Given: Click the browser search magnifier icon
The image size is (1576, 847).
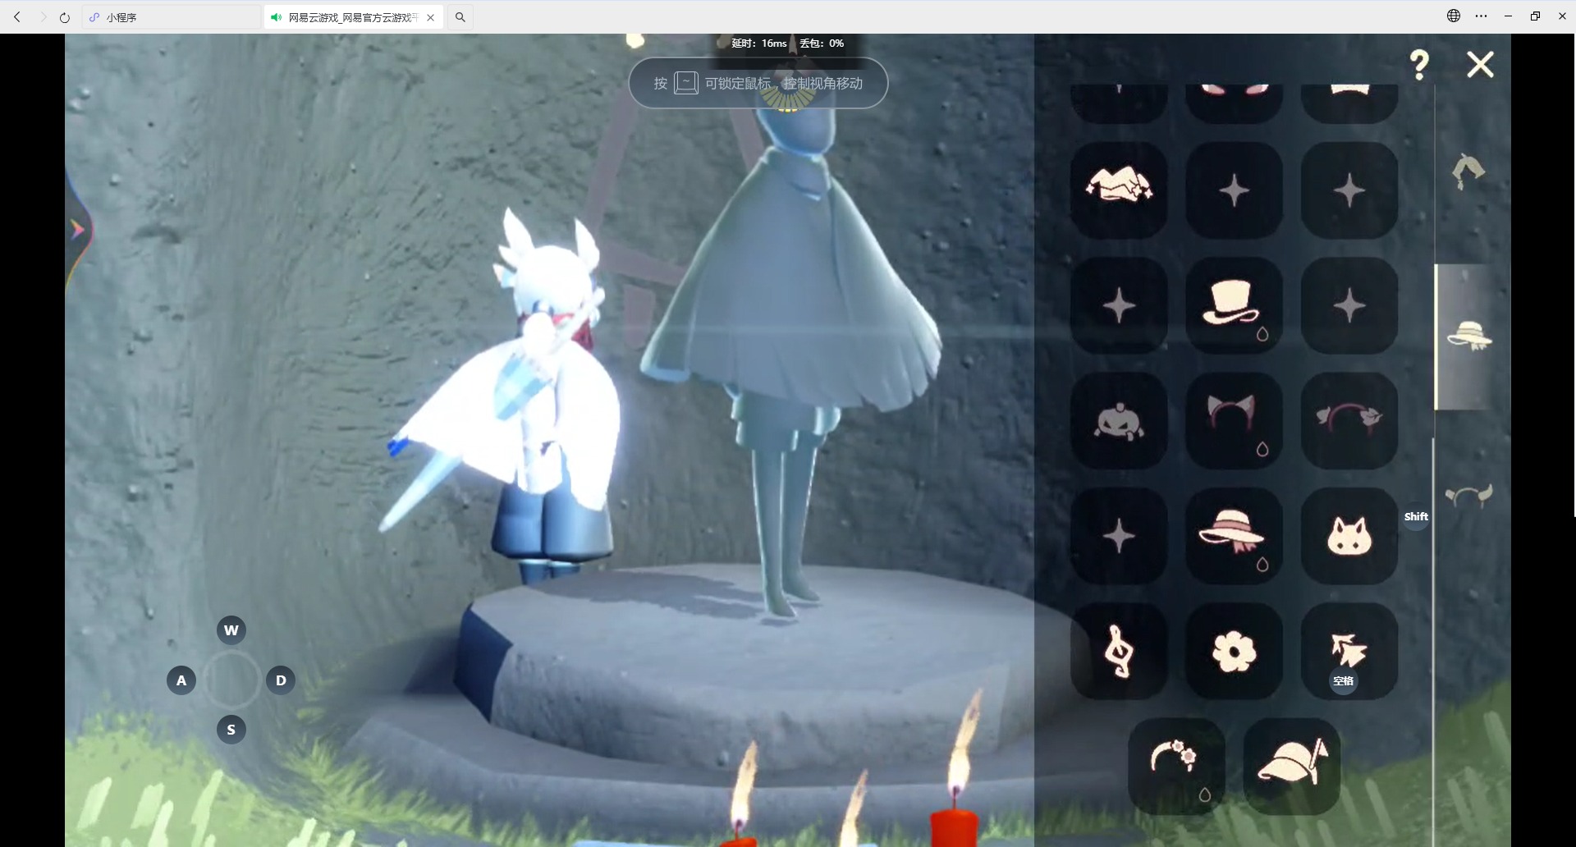Looking at the screenshot, I should [x=460, y=17].
